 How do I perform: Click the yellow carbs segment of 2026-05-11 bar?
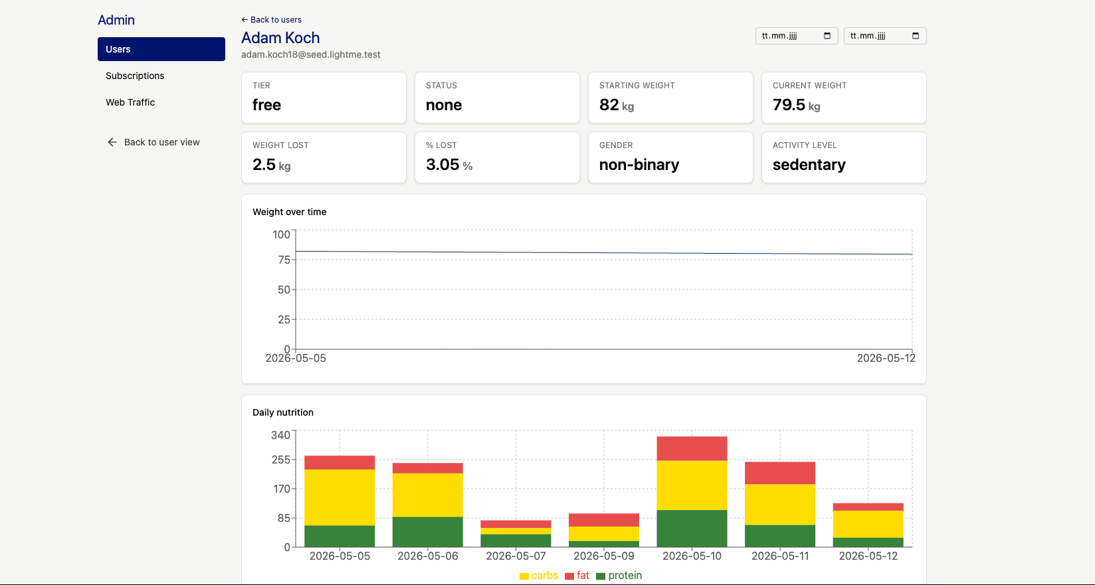tap(780, 505)
